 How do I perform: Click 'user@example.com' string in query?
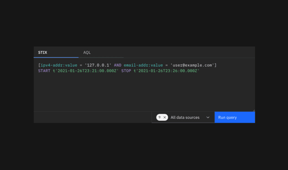coord(192,65)
